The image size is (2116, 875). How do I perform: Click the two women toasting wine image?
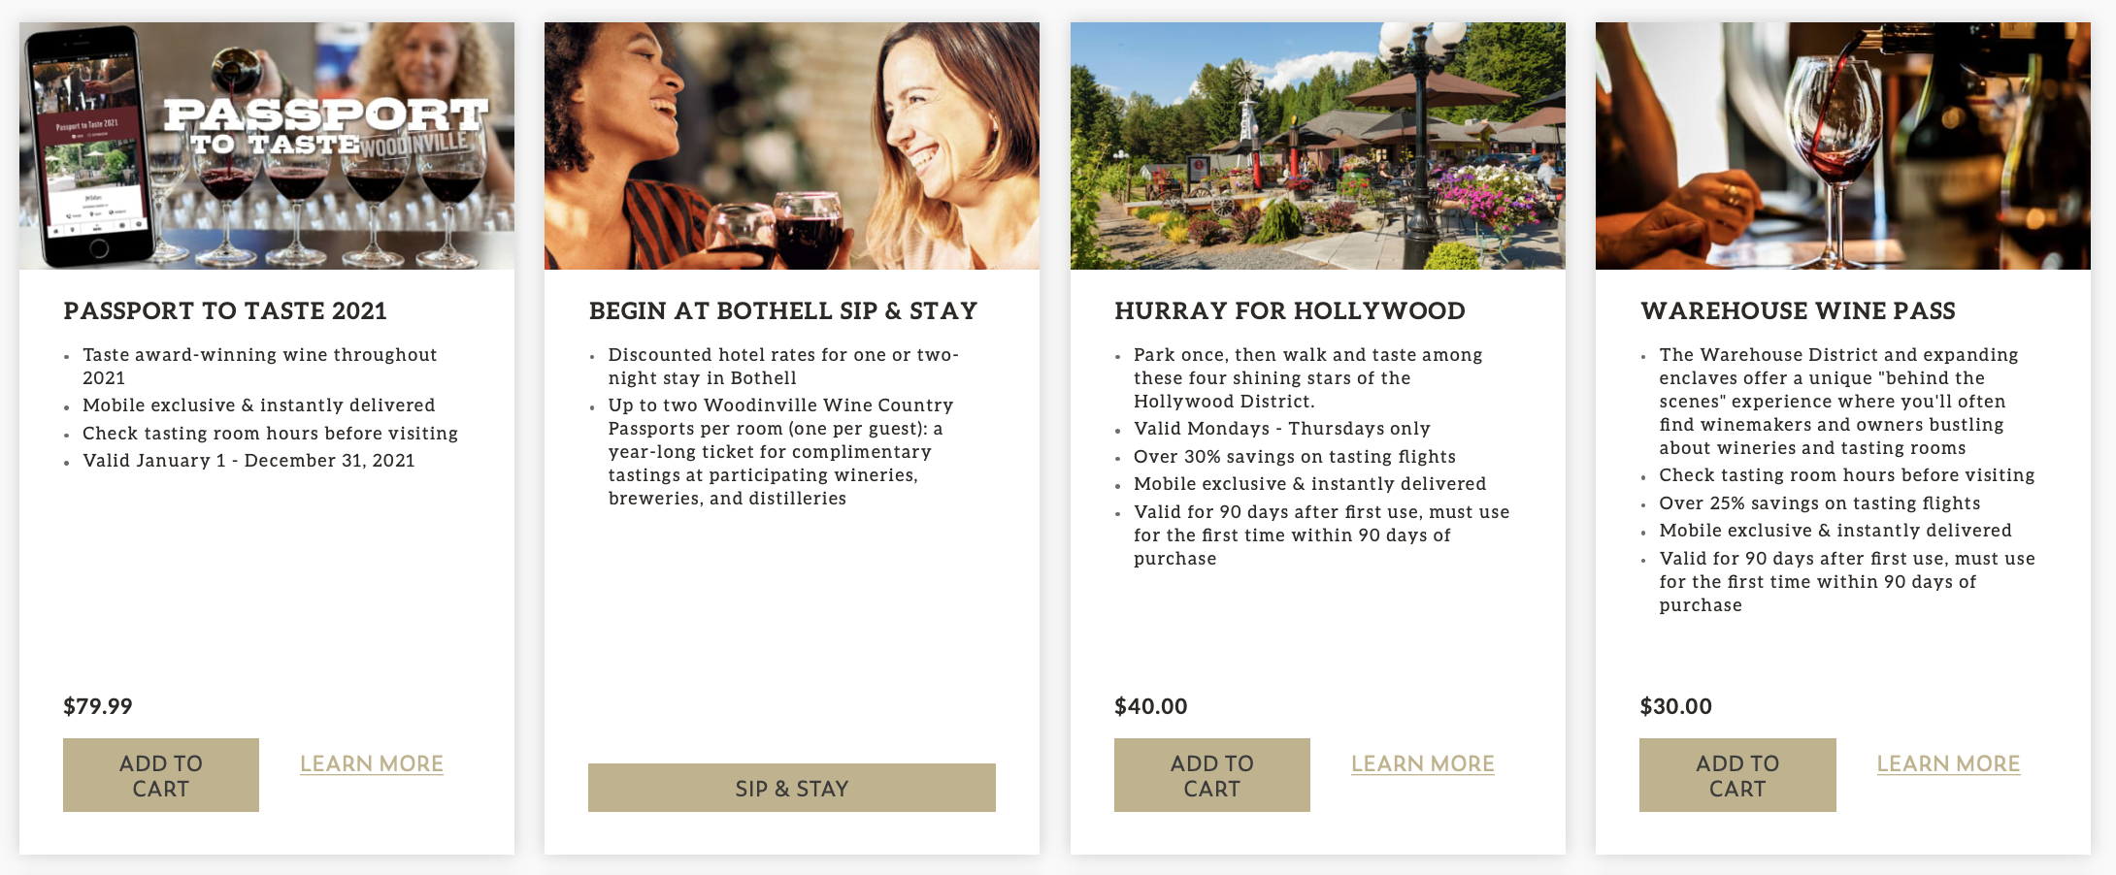coord(791,146)
